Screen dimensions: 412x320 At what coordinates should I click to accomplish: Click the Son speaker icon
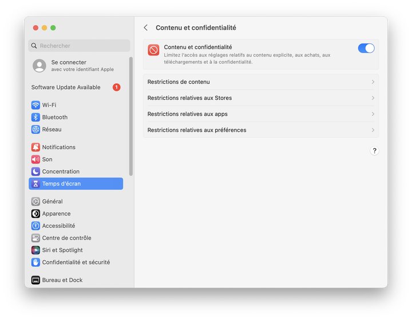(x=35, y=159)
